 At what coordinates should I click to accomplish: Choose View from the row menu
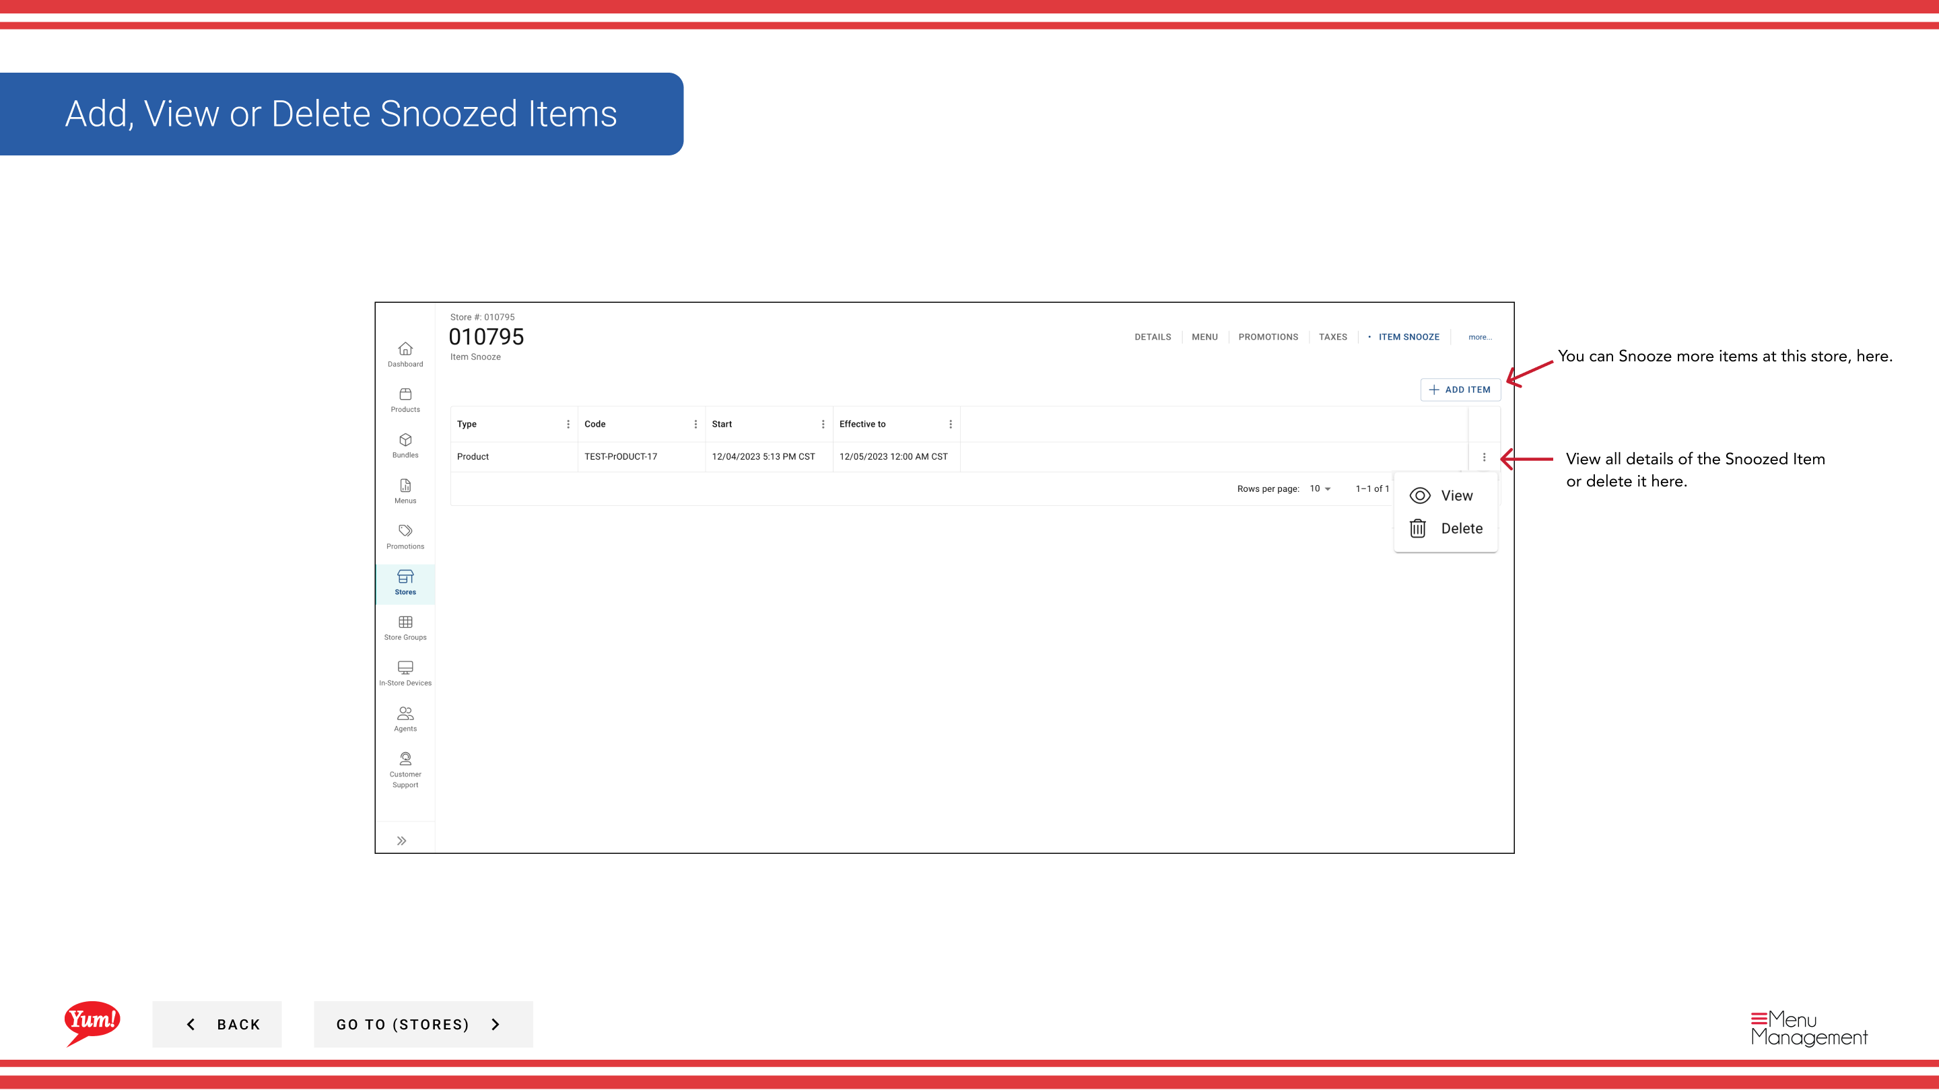1445,496
